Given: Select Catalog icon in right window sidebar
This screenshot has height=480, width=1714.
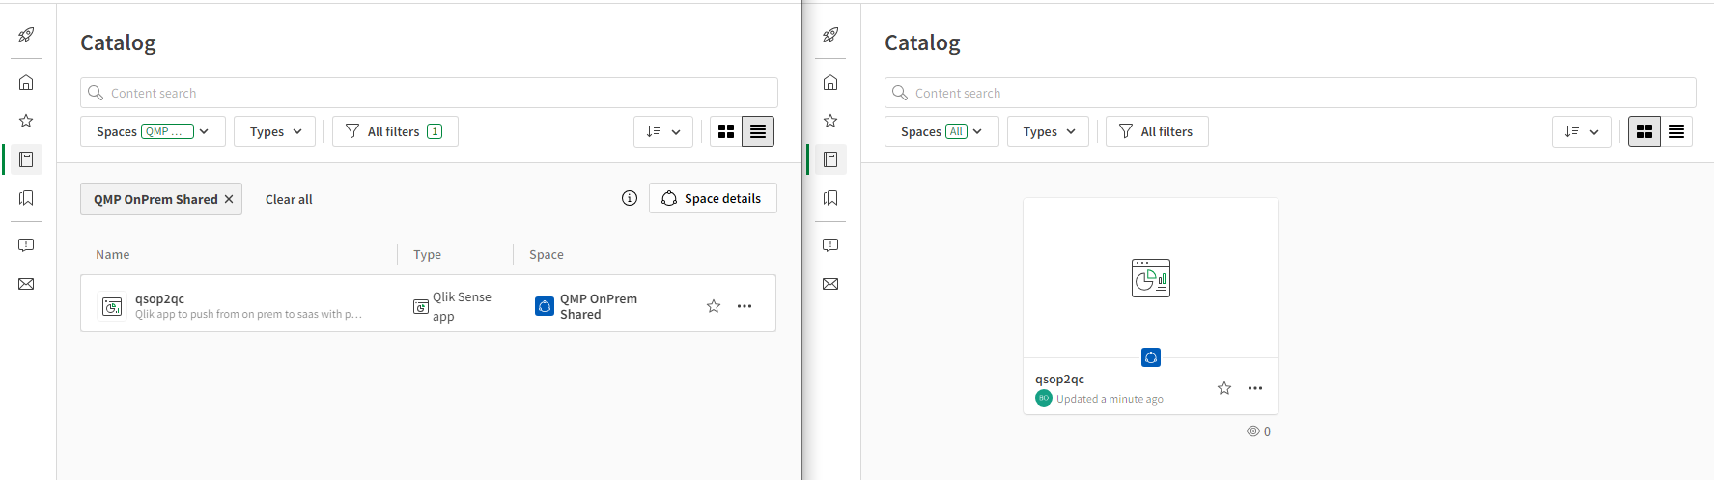Looking at the screenshot, I should click(830, 159).
